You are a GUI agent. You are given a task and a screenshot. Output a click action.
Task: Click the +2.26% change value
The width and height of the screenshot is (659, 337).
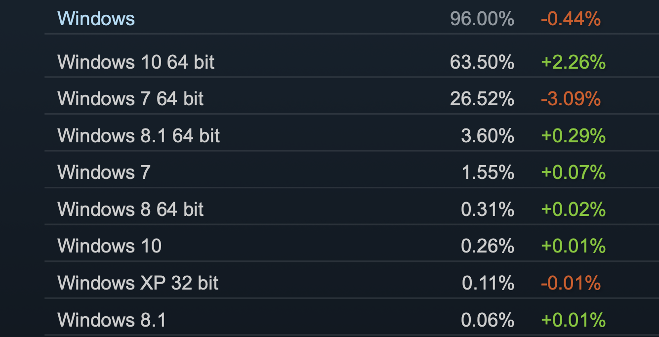pos(573,62)
